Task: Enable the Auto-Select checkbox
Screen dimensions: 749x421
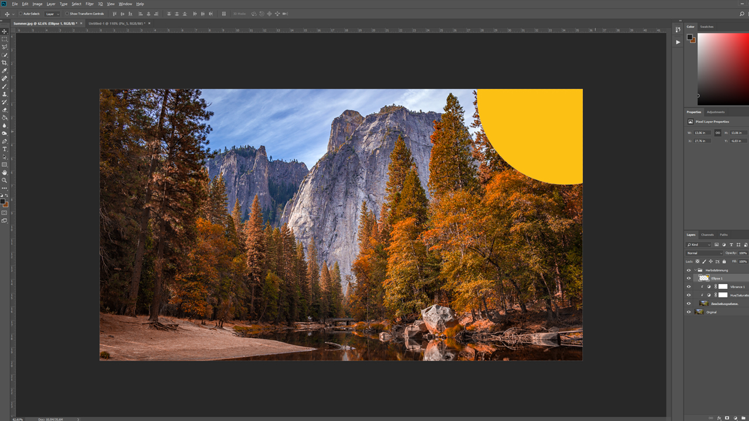Action: 21,13
